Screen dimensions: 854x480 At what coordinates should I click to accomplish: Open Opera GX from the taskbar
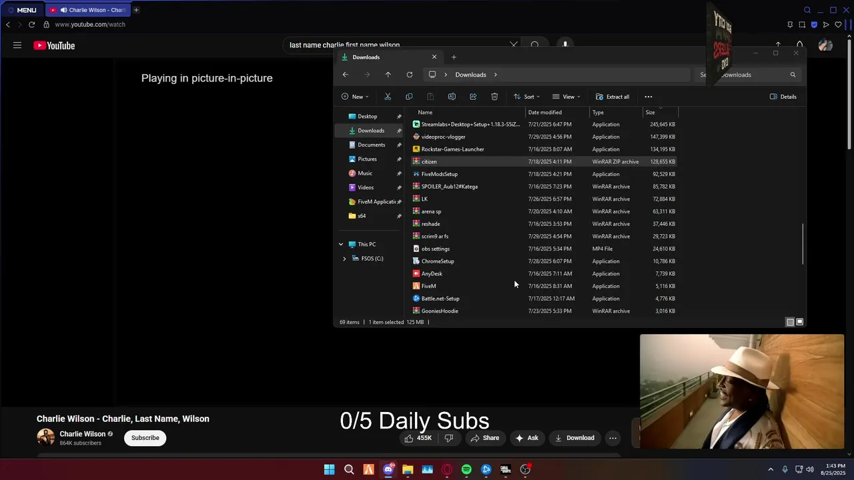(447, 469)
